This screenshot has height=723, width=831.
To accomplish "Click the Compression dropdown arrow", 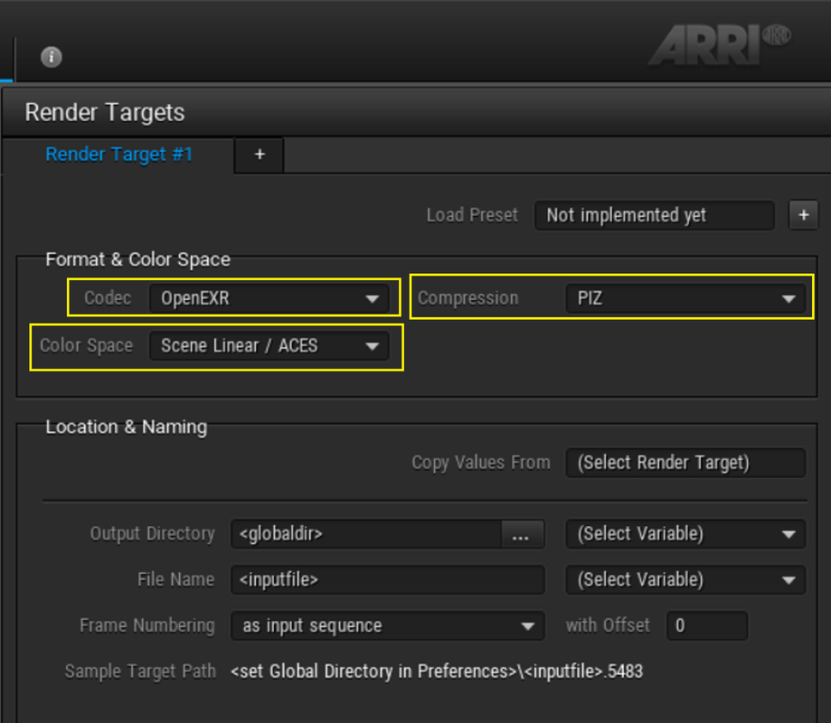I will pyautogui.click(x=789, y=299).
